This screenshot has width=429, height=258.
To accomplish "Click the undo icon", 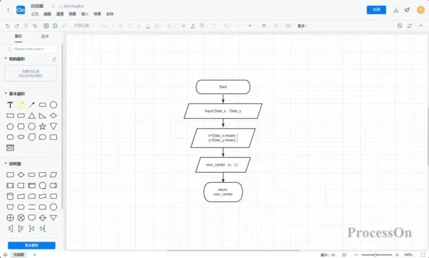I will point(8,26).
